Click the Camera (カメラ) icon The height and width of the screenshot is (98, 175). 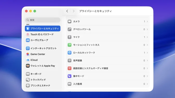pyautogui.click(x=70, y=22)
